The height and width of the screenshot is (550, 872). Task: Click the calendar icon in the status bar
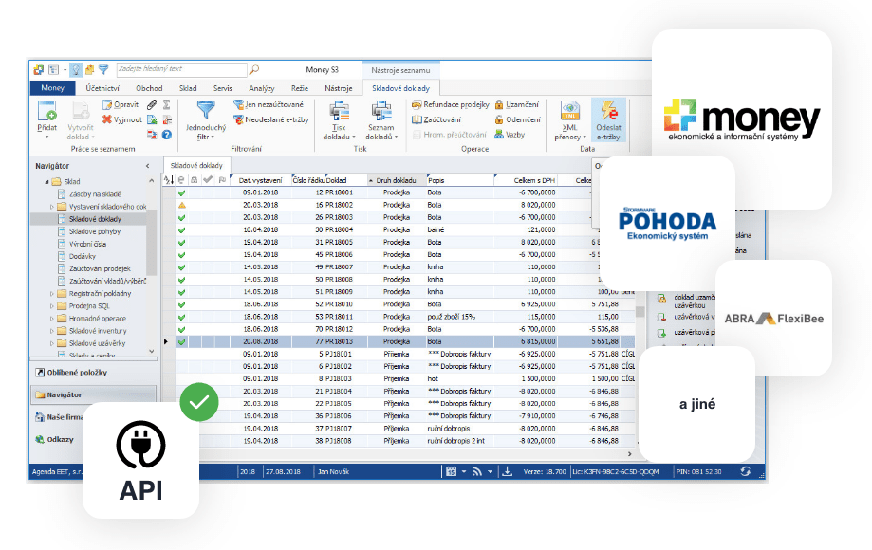451,471
